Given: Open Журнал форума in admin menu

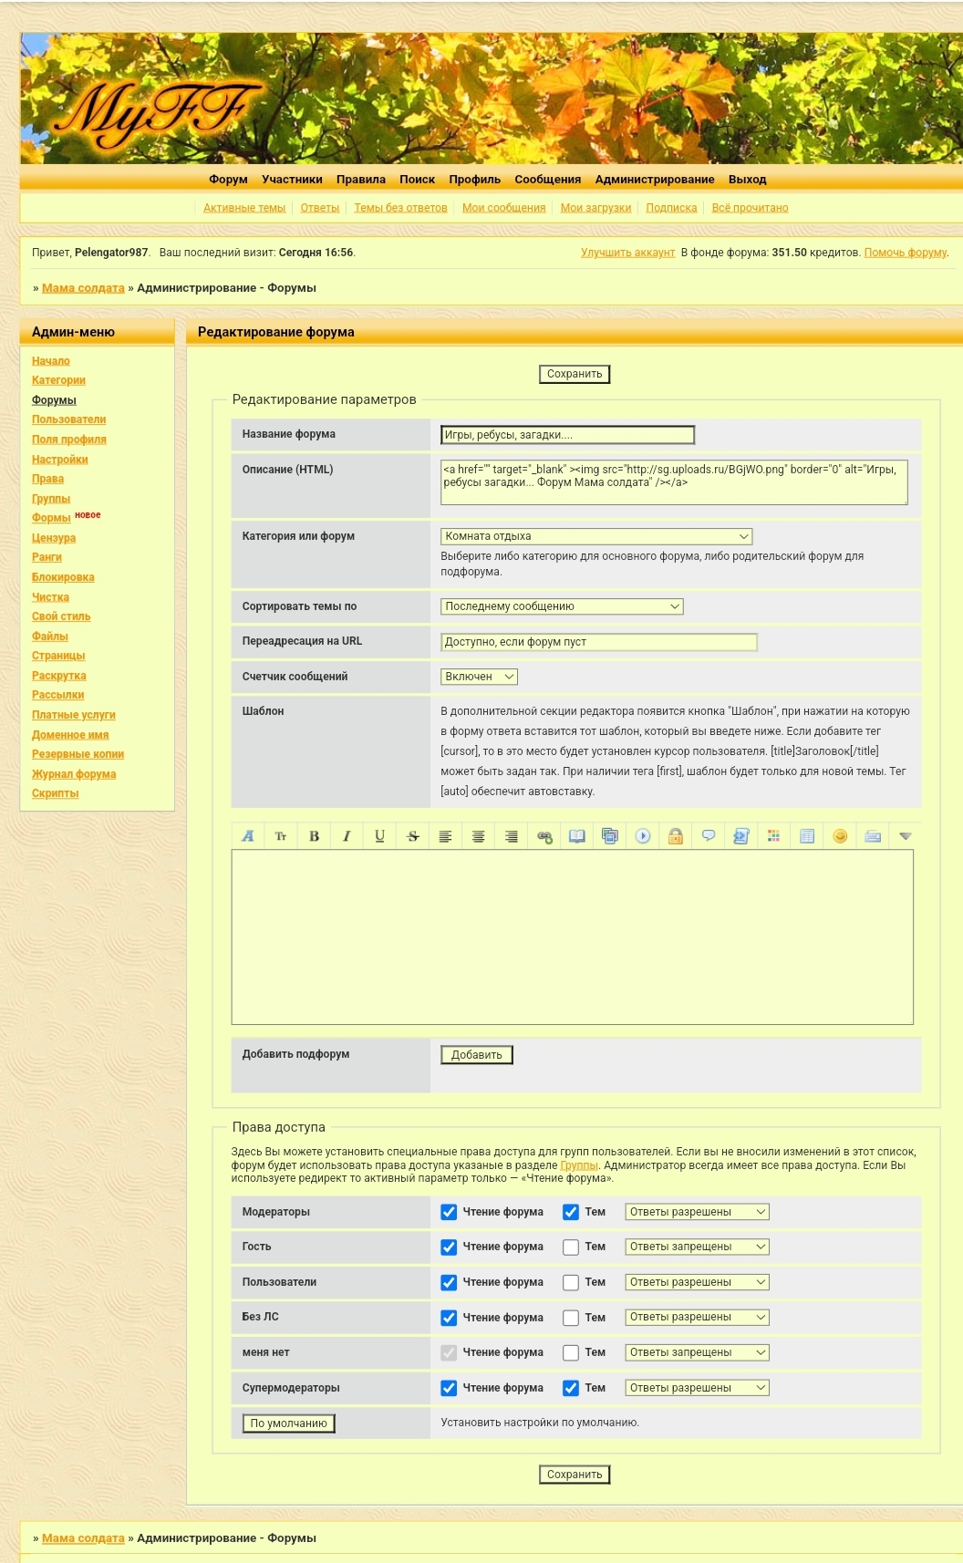Looking at the screenshot, I should 74,774.
